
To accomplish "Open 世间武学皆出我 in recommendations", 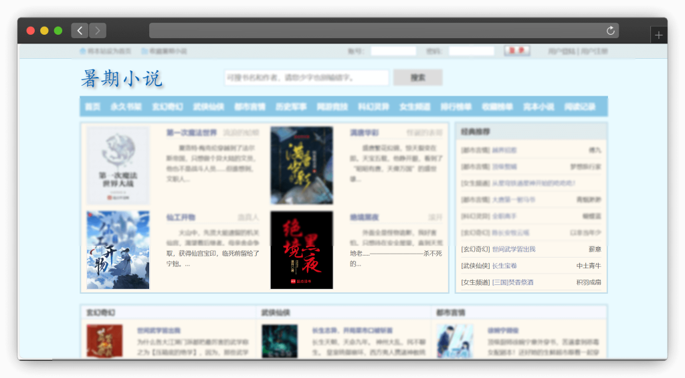I will coord(514,249).
